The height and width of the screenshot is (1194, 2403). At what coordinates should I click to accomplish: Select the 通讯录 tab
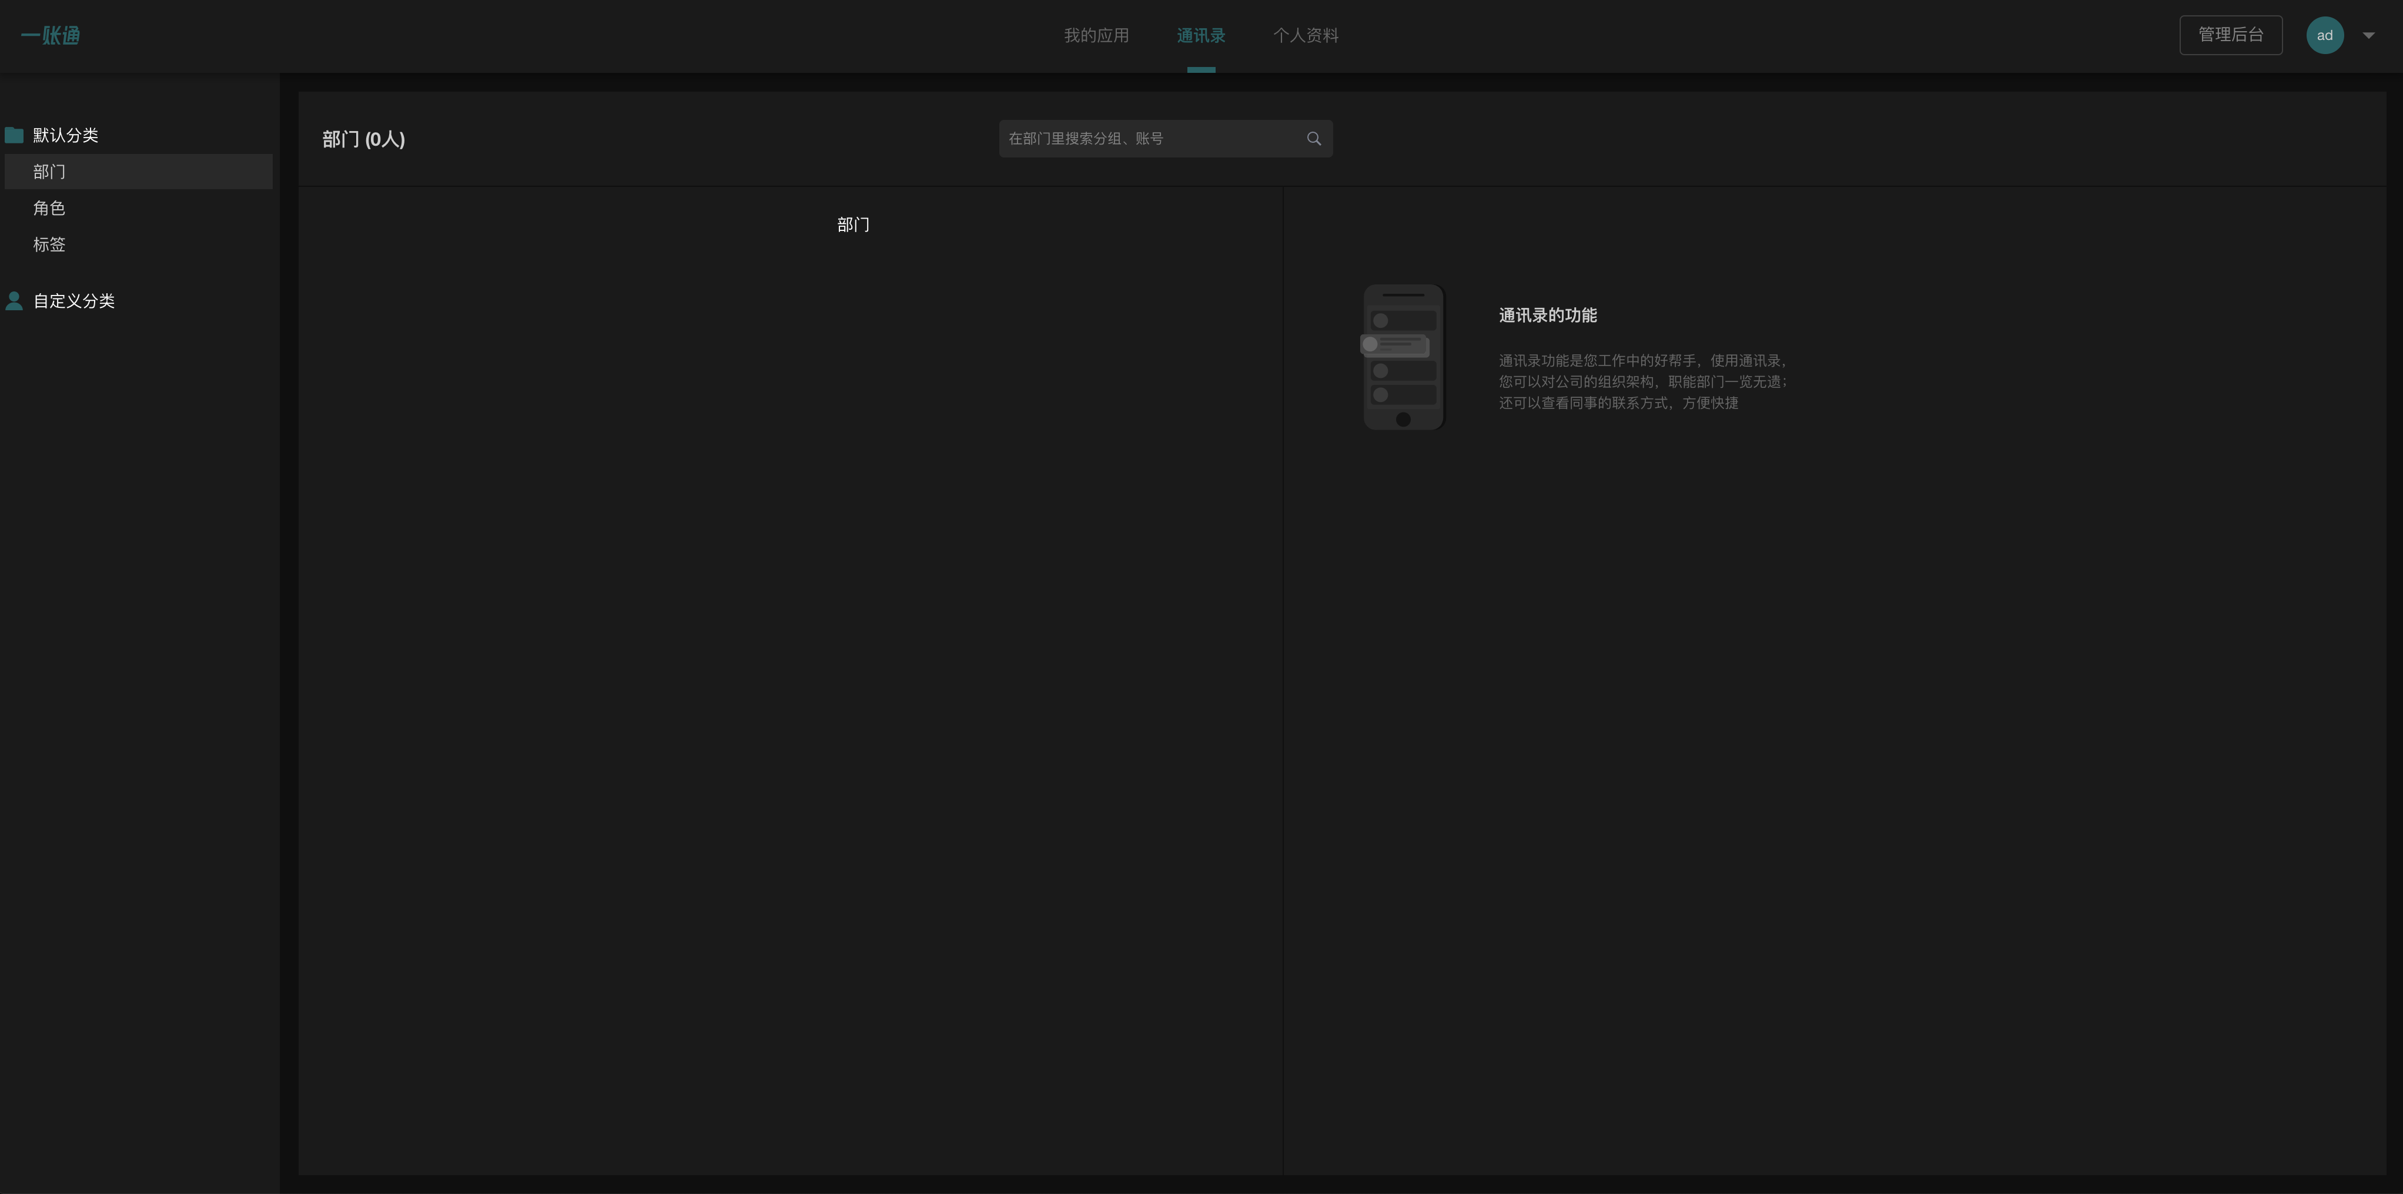tap(1200, 35)
